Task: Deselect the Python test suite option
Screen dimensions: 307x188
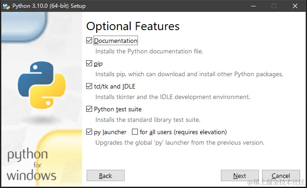Action: tap(89, 109)
